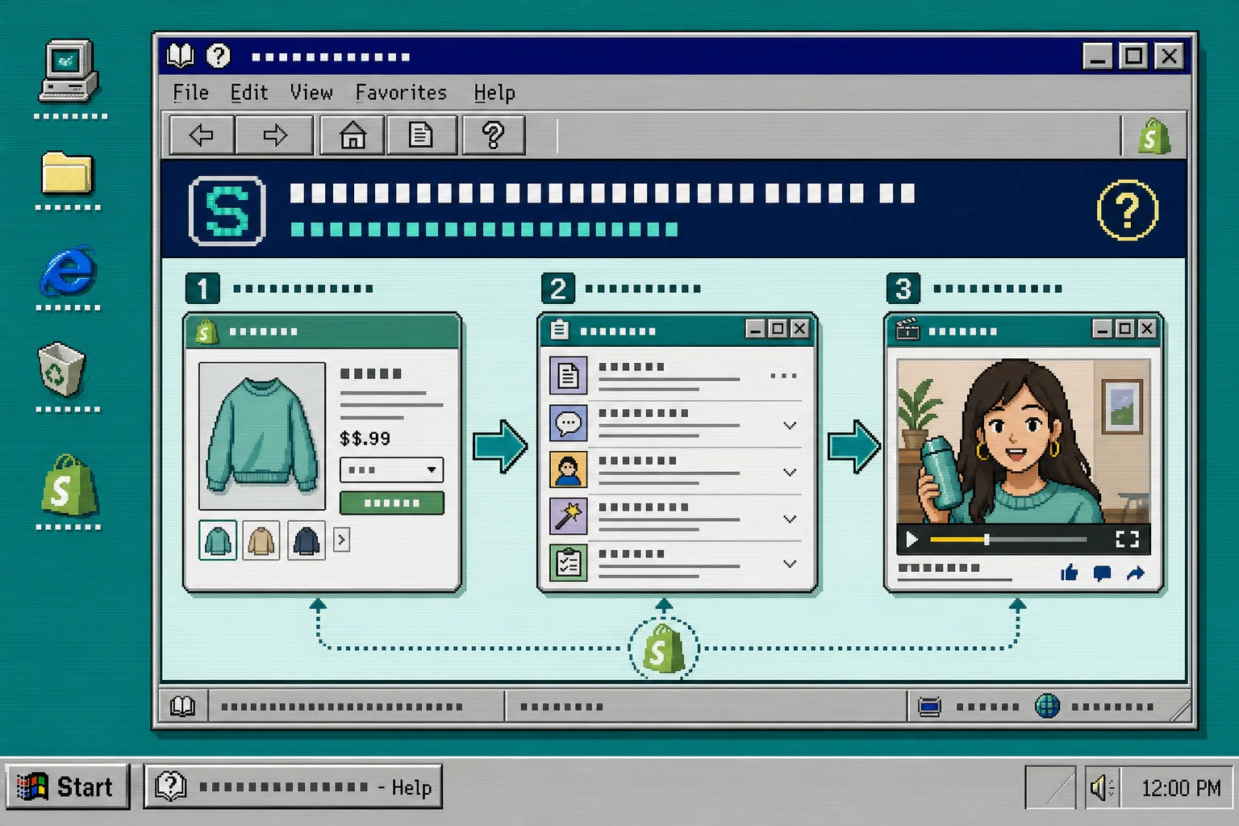Viewport: 1239px width, 826px height.
Task: Click the $$.99 price text
Action: 365,438
